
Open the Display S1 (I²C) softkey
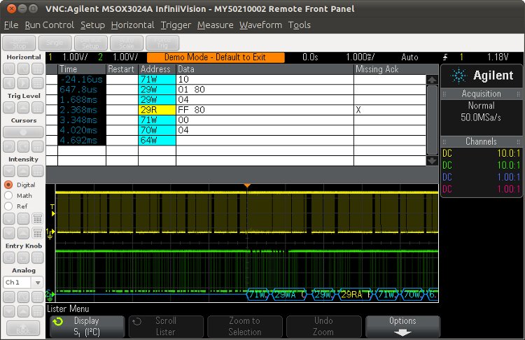pyautogui.click(x=87, y=327)
